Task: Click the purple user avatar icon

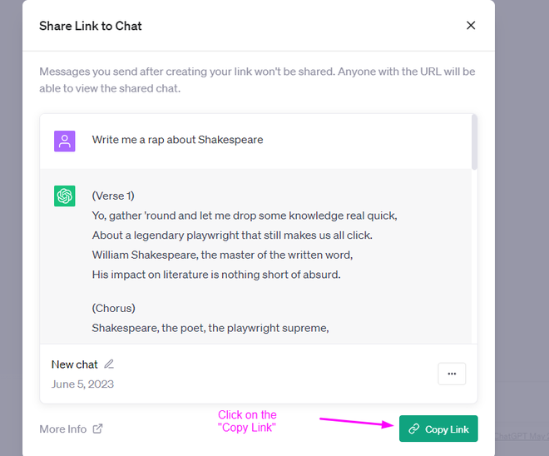Action: coord(65,141)
